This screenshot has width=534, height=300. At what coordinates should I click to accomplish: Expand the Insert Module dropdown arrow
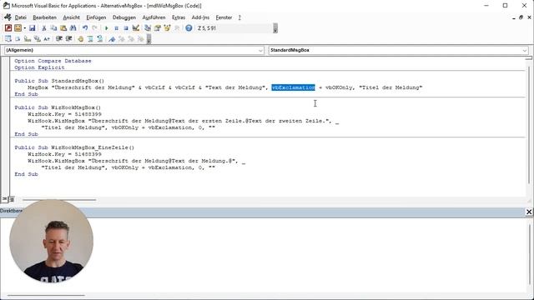pyautogui.click(x=24, y=28)
